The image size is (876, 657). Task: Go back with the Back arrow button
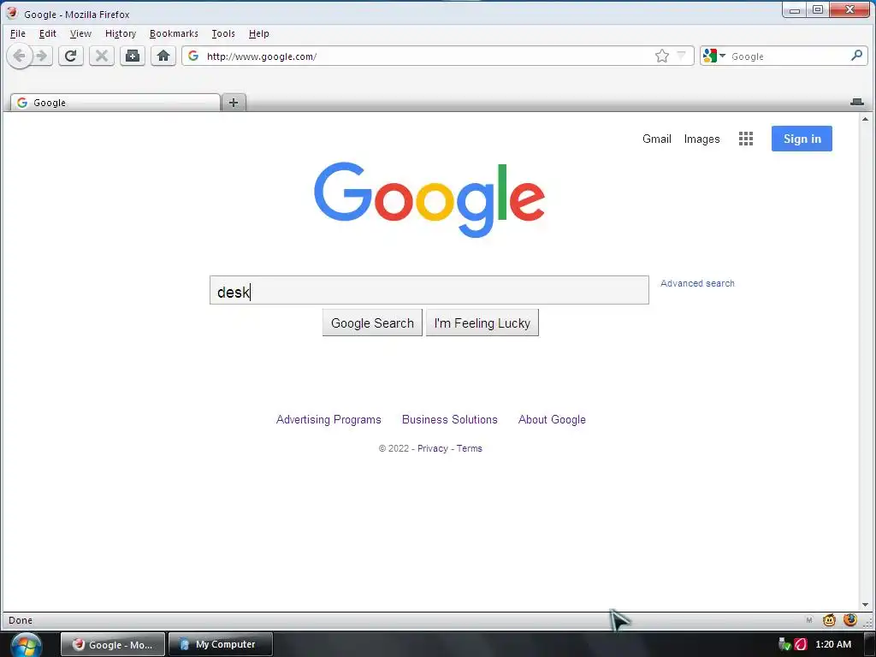coord(20,56)
